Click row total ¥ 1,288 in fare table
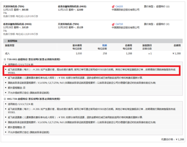This screenshot has width=187, height=147. 176,54
